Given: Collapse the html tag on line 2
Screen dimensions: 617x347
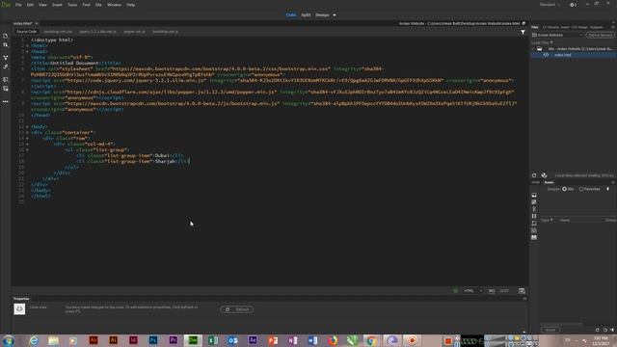Looking at the screenshot, I should click(x=27, y=45).
